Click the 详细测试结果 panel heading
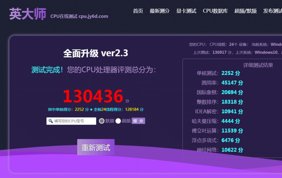This screenshot has height=178, width=282. [258, 65]
